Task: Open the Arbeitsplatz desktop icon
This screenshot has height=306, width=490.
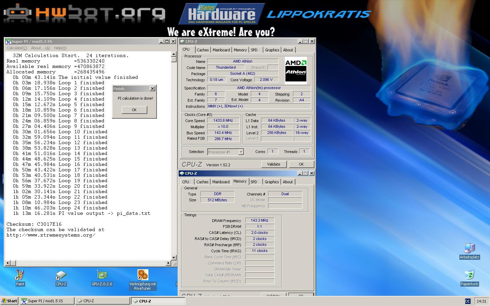Action: (469, 249)
